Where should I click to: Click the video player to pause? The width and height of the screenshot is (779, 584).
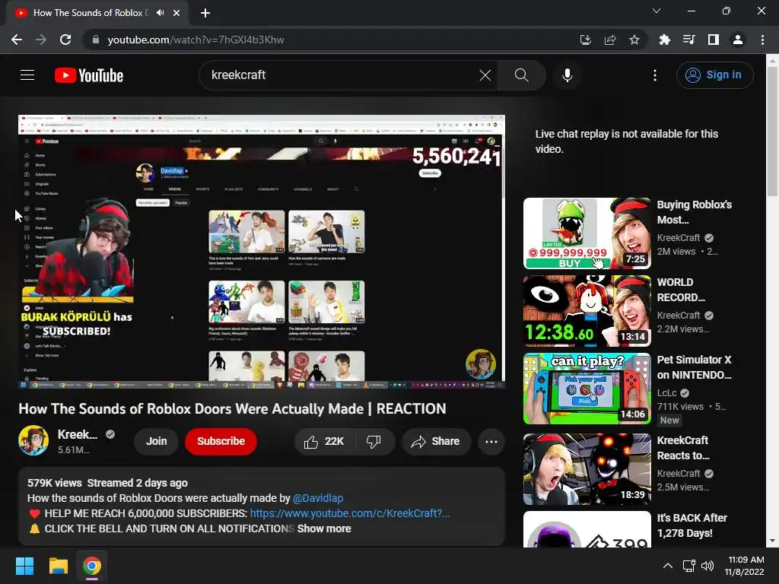click(x=262, y=252)
